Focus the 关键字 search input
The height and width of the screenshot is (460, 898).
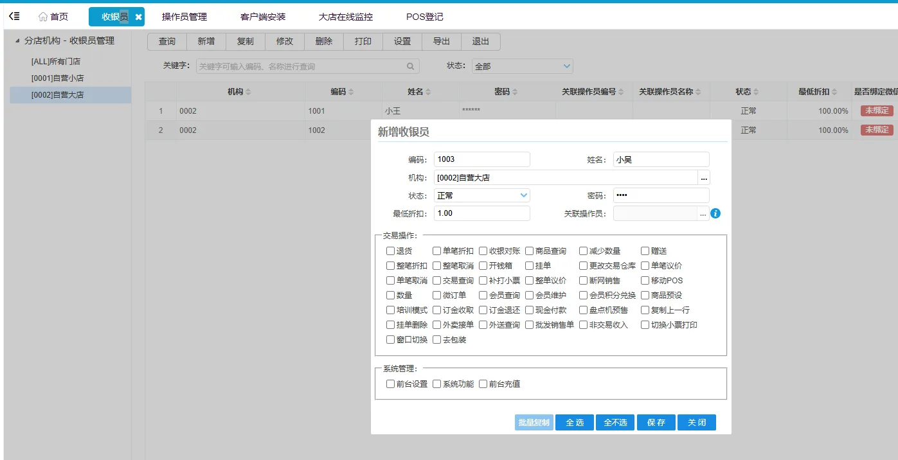point(307,66)
